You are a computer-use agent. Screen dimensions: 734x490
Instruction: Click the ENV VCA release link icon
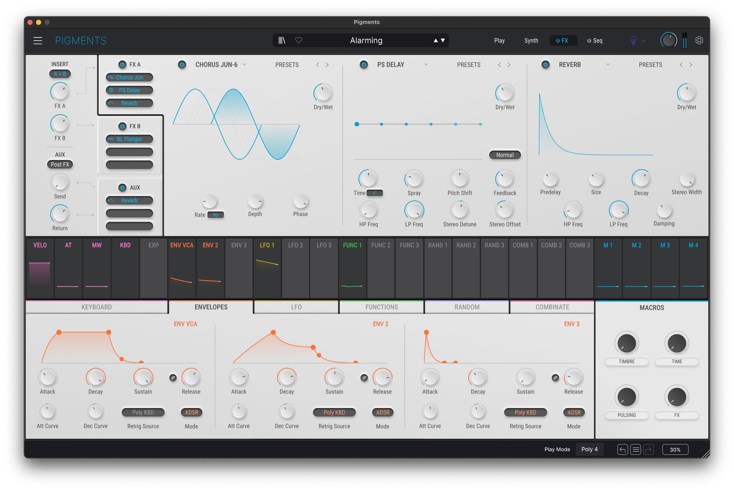coord(173,378)
